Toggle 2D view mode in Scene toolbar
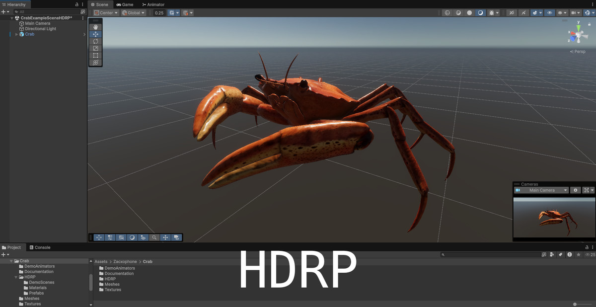 tap(512, 13)
